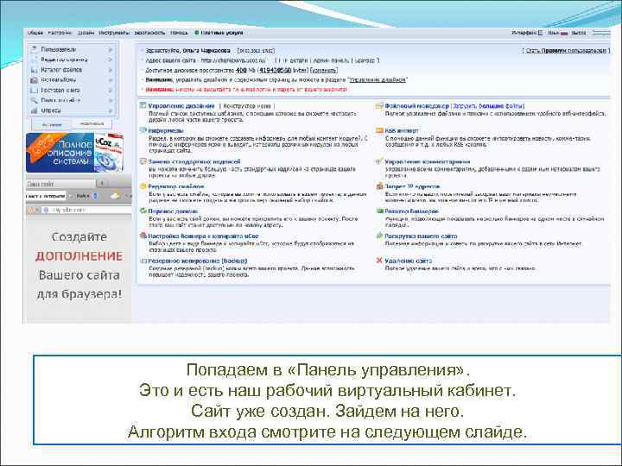Open the Инструменты menu
622x466 pixels.
(114, 33)
